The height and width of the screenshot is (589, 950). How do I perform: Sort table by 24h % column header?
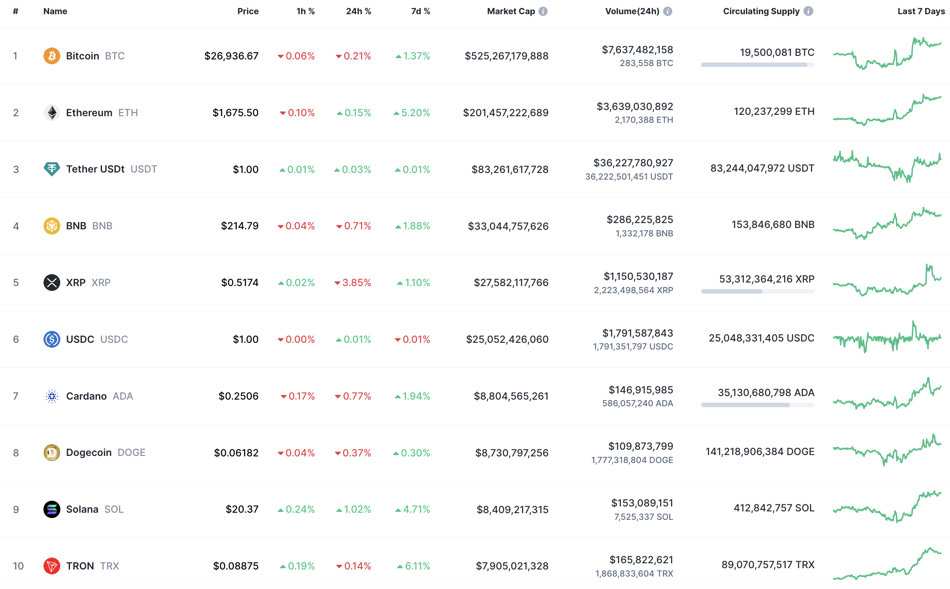tap(358, 12)
